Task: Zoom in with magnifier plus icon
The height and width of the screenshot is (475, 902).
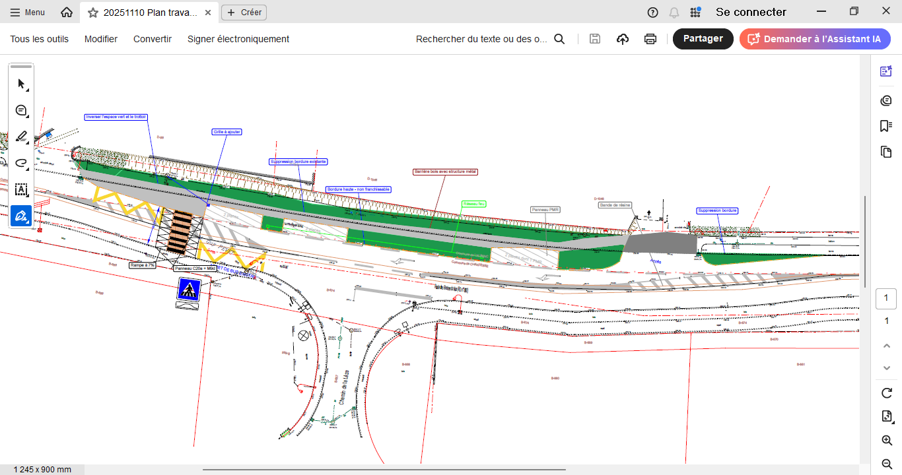Action: 887,440
